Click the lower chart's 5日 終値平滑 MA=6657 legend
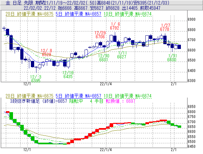The image size is (203, 154). pyautogui.click(x=78, y=96)
